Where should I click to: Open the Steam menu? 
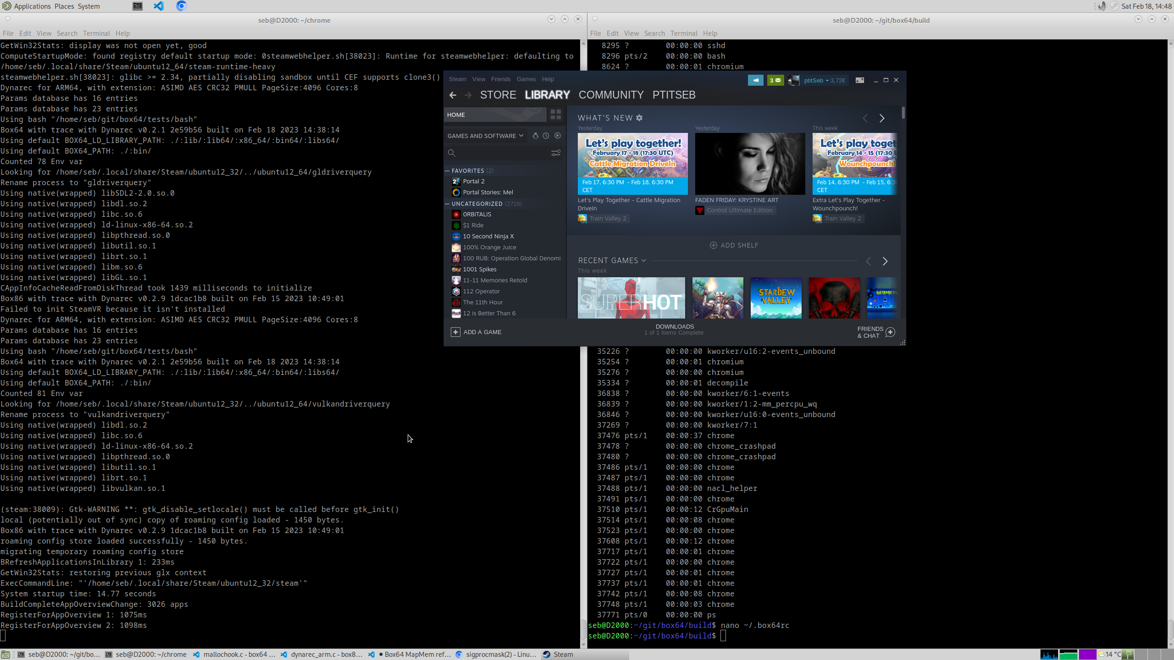(457, 79)
